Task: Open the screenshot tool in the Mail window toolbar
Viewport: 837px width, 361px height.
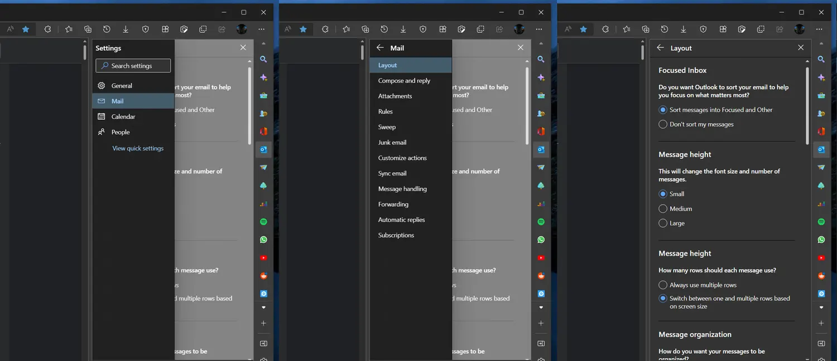Action: pos(461,30)
